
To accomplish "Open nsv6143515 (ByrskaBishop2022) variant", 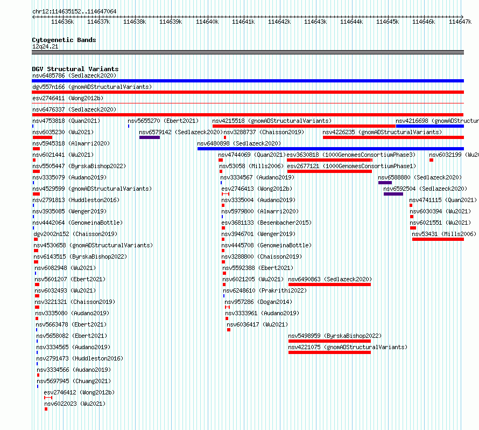I will [x=80, y=256].
